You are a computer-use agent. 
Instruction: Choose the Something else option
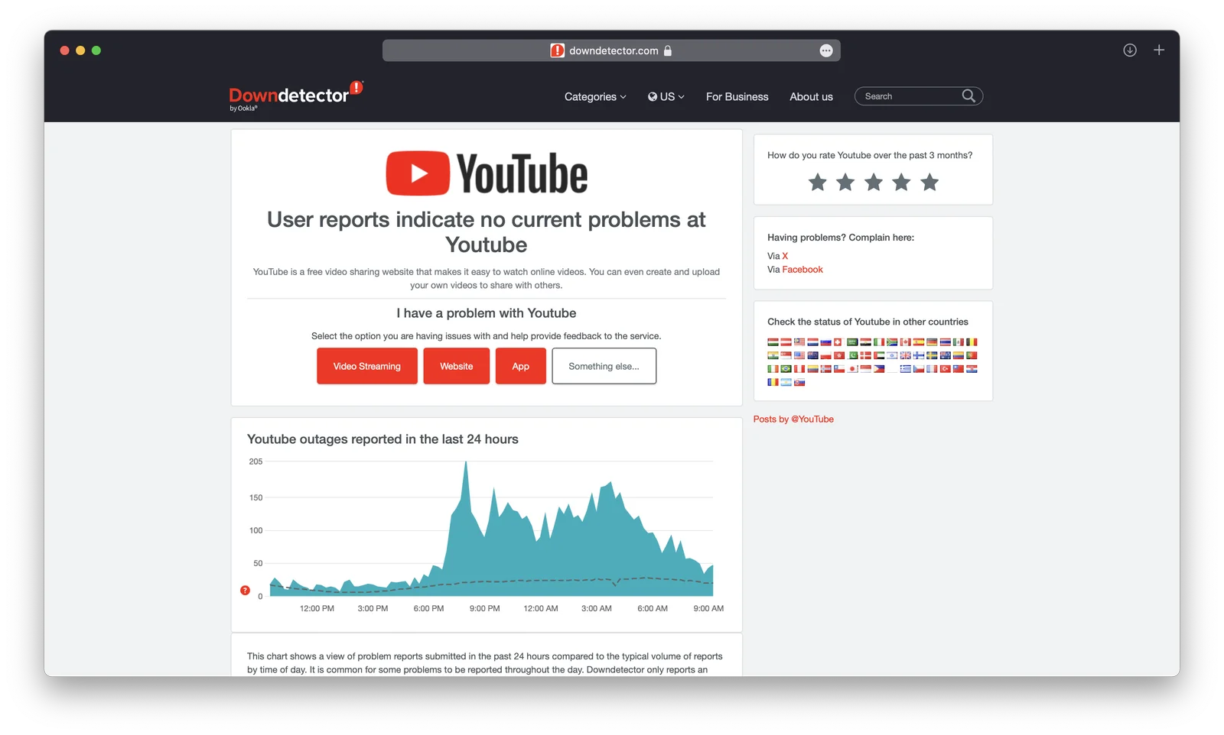click(604, 366)
